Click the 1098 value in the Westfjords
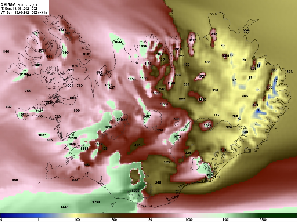The image size is (297, 222). (x=65, y=52)
